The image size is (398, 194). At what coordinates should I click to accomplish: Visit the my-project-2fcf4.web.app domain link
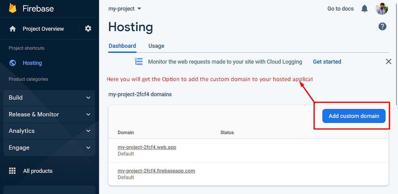[147, 147]
